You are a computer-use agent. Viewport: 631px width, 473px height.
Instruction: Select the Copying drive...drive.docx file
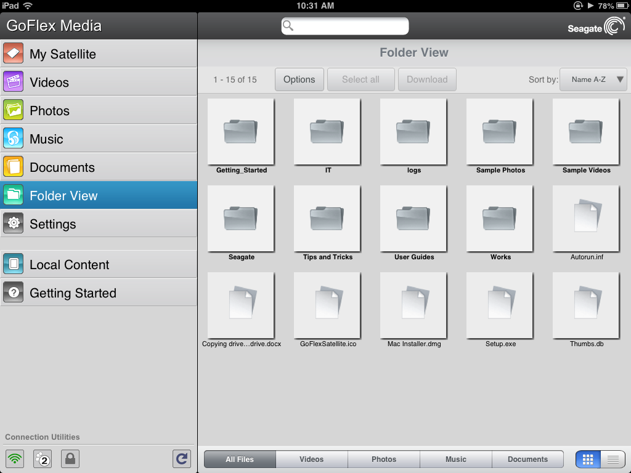tap(241, 305)
